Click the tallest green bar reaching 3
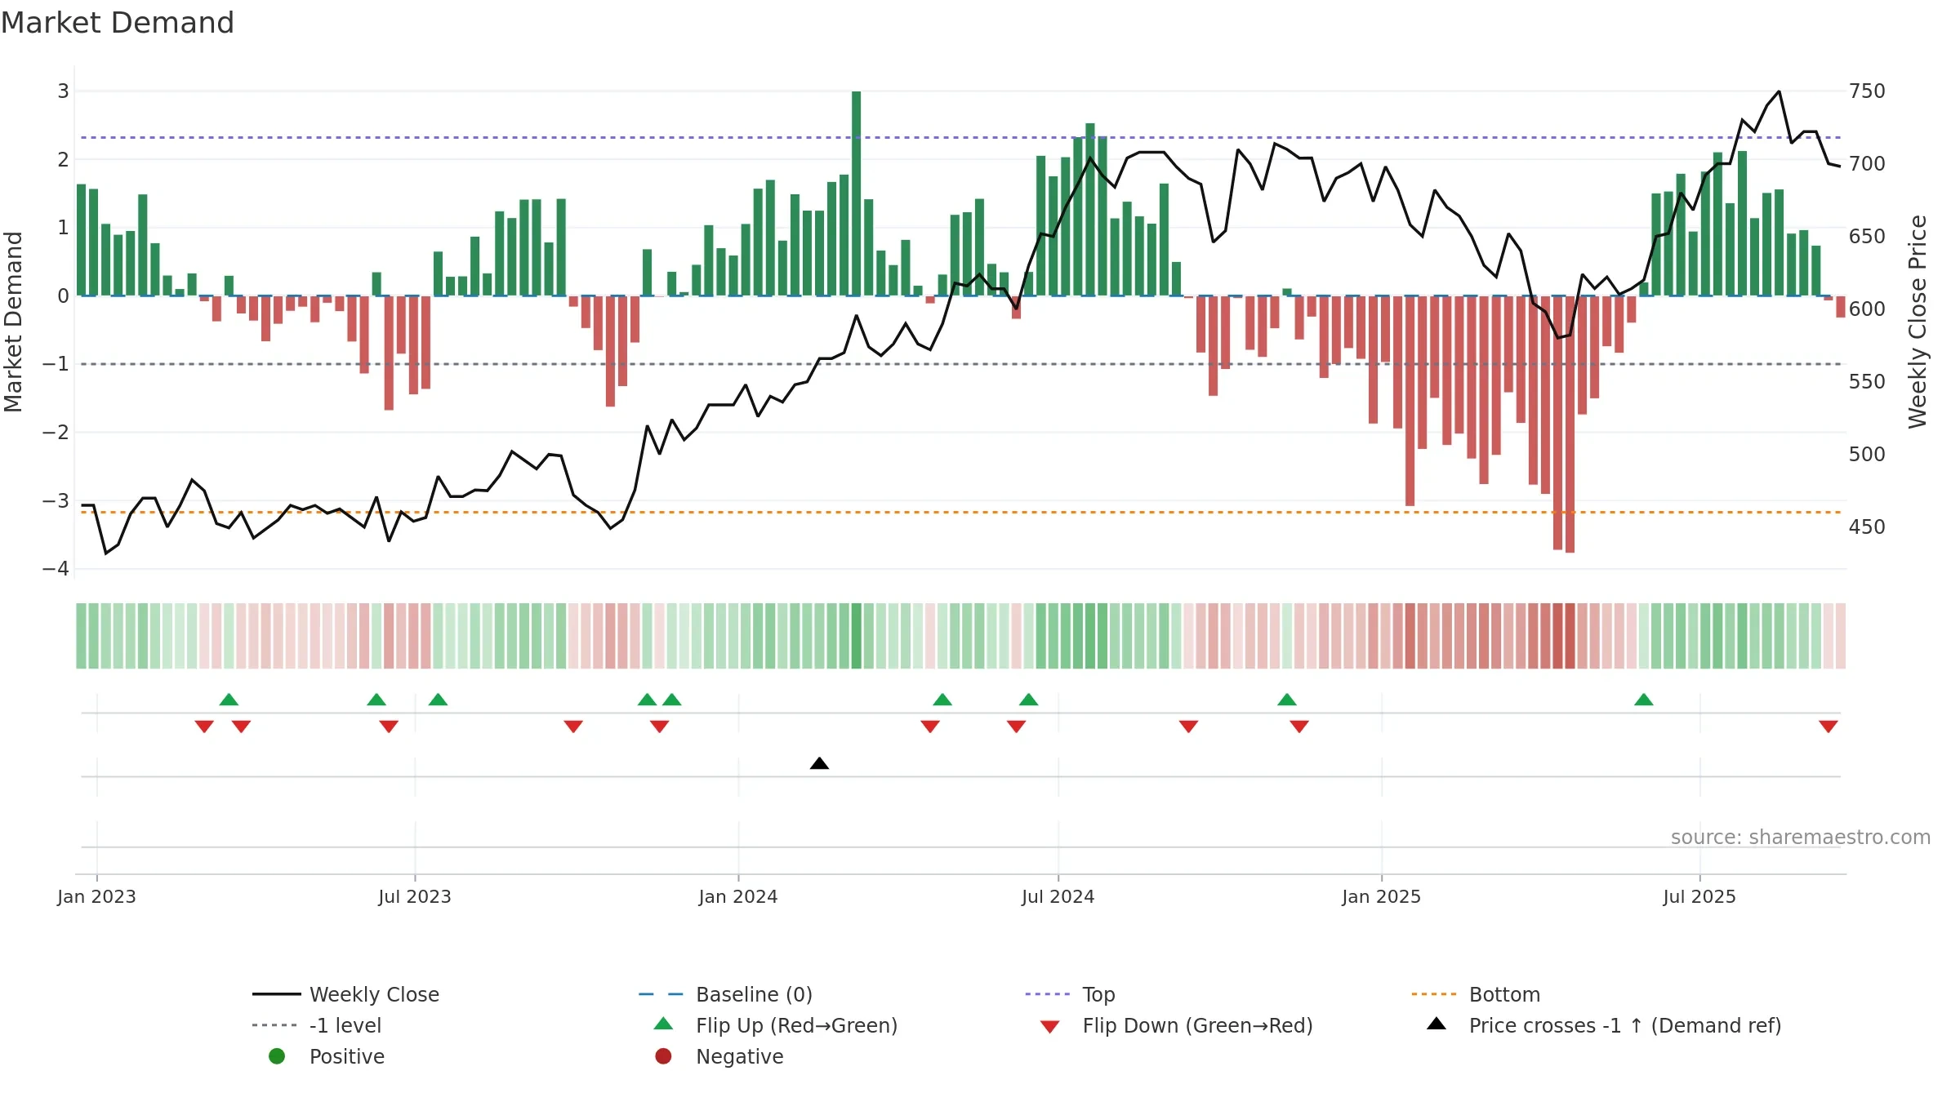The image size is (1960, 1102). tap(856, 193)
